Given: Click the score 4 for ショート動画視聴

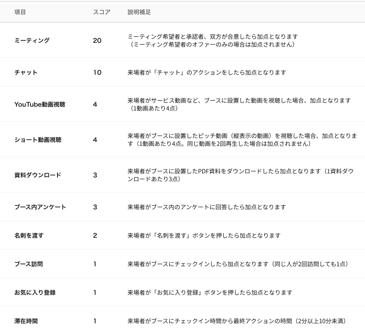Looking at the screenshot, I should 95,140.
